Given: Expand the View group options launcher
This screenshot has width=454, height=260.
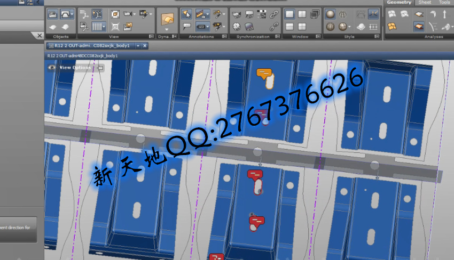Looking at the screenshot, I should [x=151, y=37].
